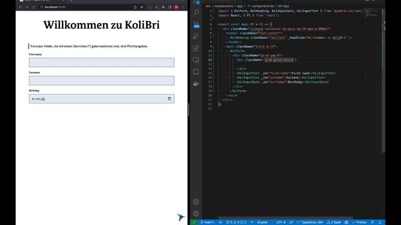This screenshot has height=225, width=401.
Task: Bookmark this page with the star icon
Action: click(x=142, y=7)
